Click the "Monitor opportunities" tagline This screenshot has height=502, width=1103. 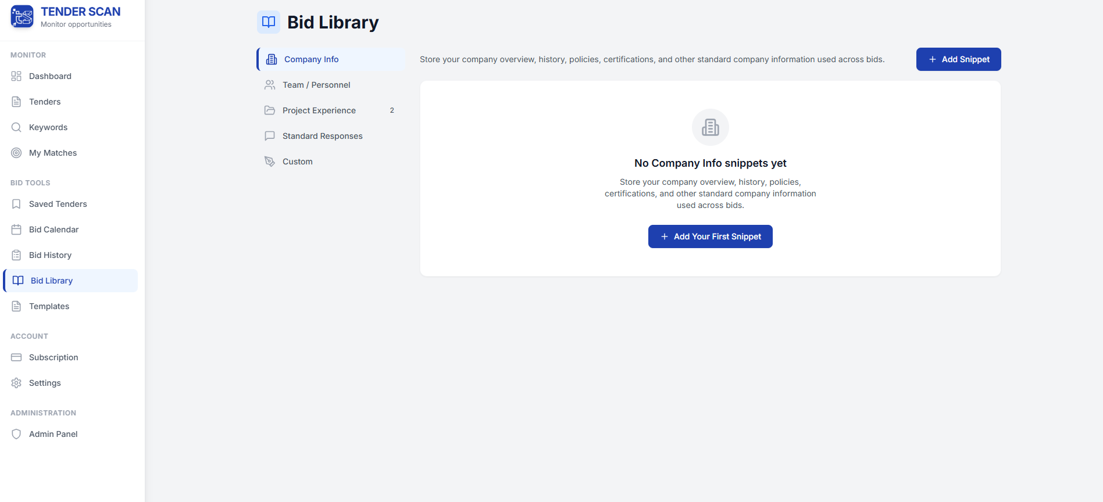point(76,24)
